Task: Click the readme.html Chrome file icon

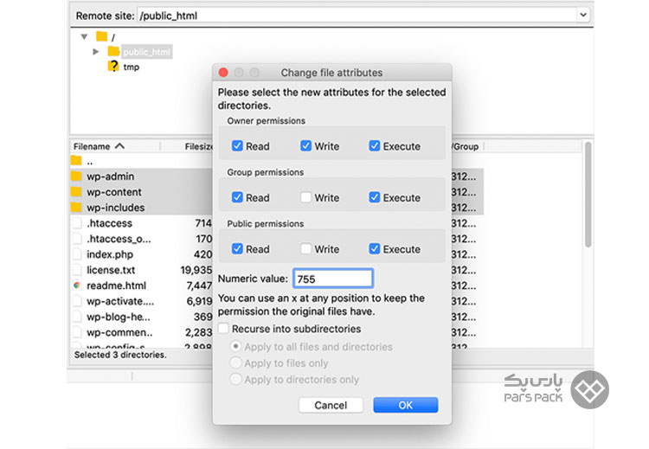Action: pos(77,285)
